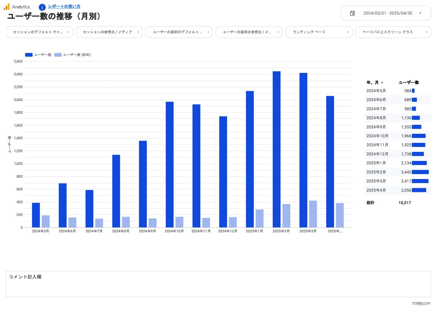The height and width of the screenshot is (309, 437).
Task: Click the bar chart column for 2025年2月
Action: pyautogui.click(x=277, y=149)
